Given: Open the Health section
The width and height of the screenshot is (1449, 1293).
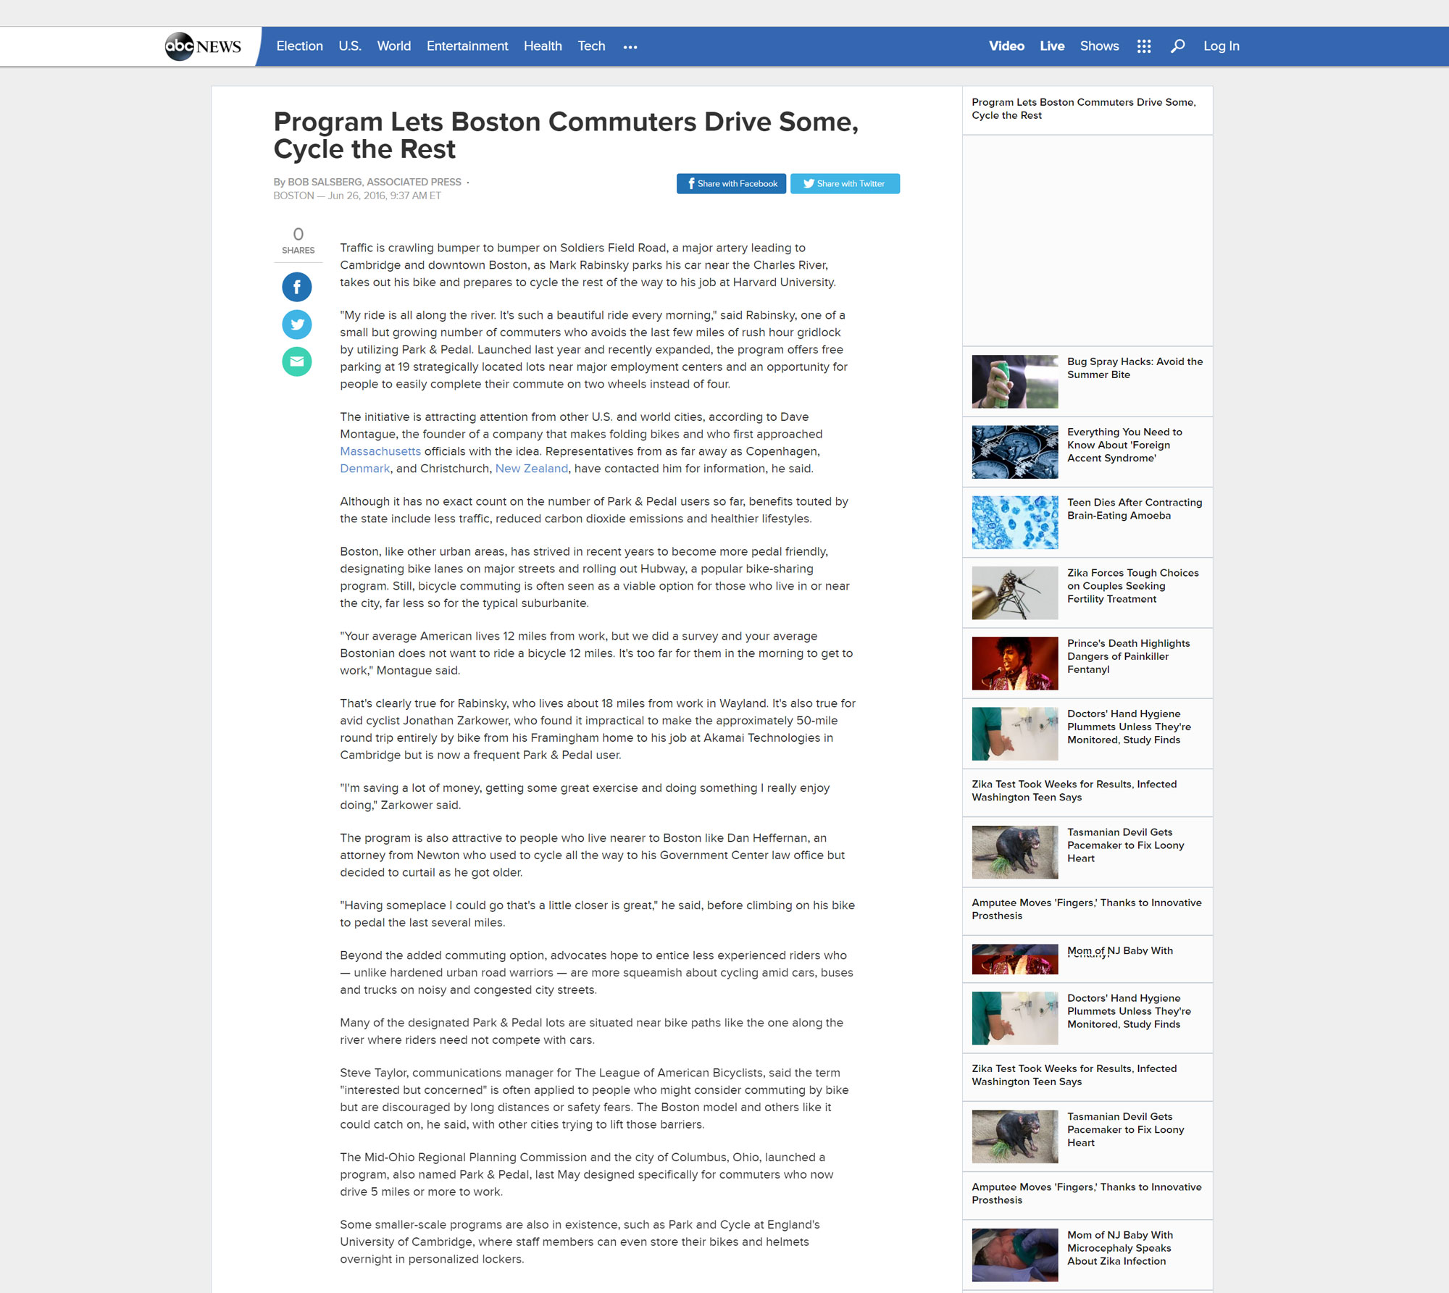Looking at the screenshot, I should pos(543,46).
